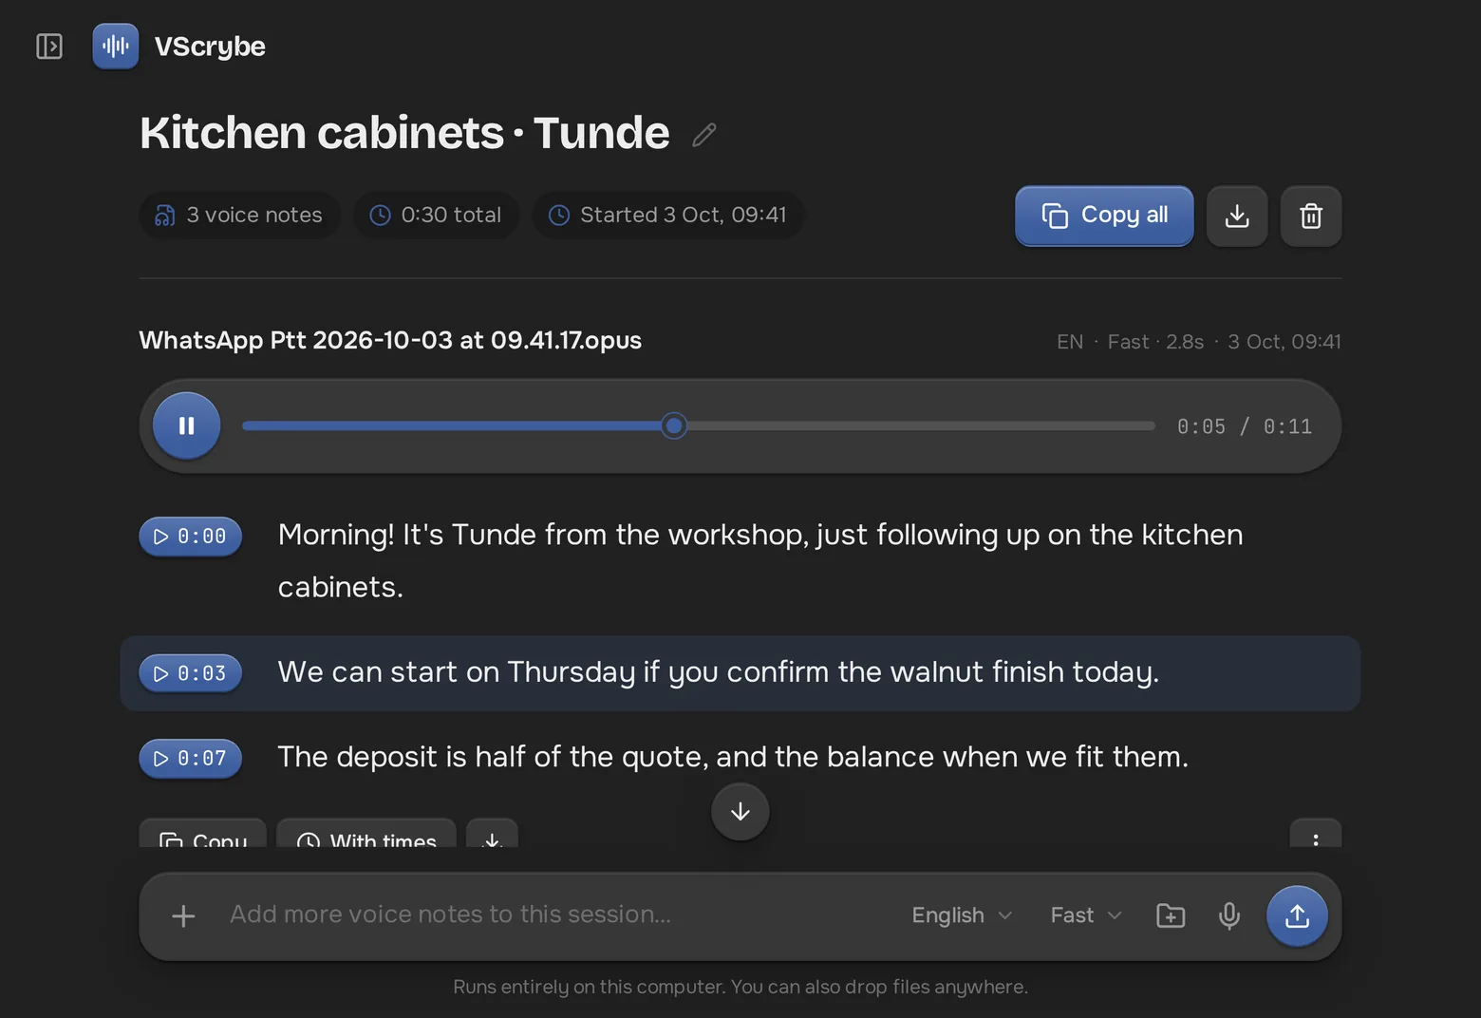
Task: Copy this note's transcript
Action: pos(203,834)
